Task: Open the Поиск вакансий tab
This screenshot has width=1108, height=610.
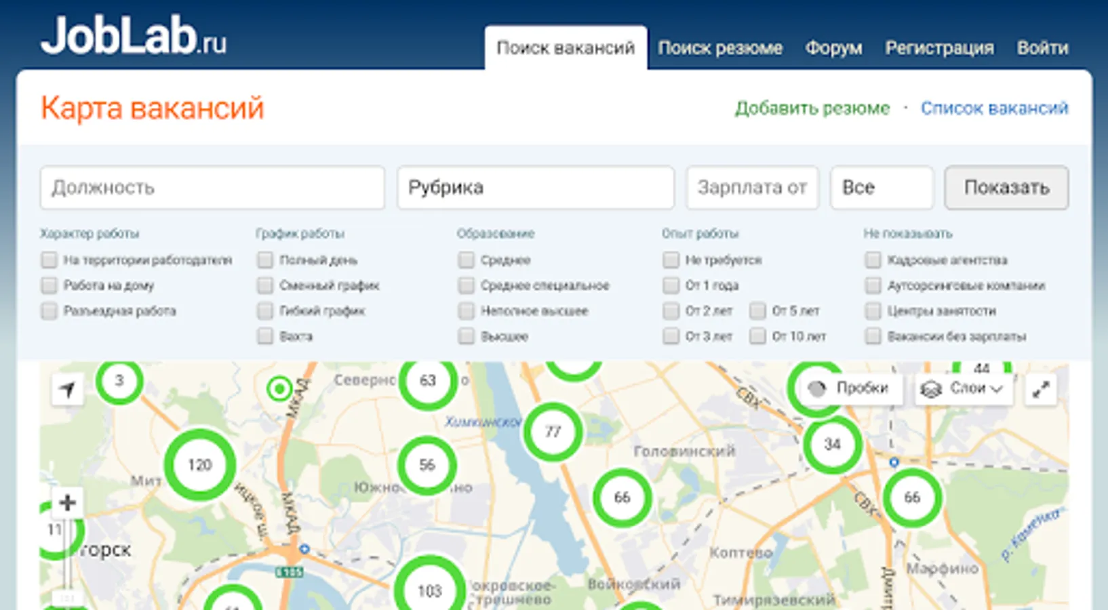Action: tap(566, 48)
